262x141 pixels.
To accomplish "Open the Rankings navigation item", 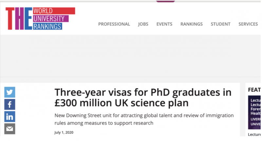I will [x=192, y=24].
